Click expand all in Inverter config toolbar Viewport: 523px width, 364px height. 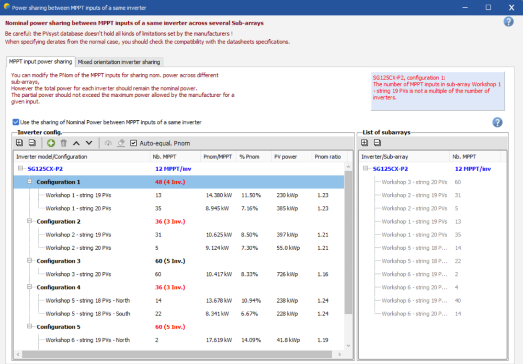pyautogui.click(x=19, y=143)
